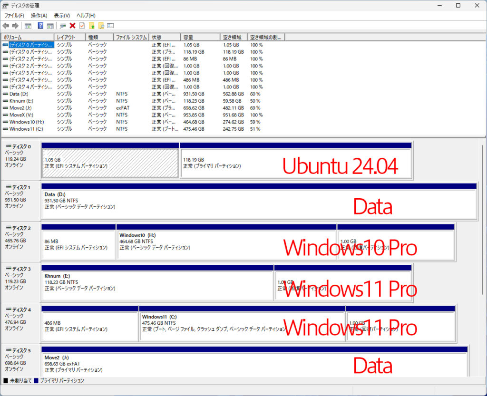487x396 pixels.
Task: Open the ファイル(F) menu
Action: click(14, 16)
